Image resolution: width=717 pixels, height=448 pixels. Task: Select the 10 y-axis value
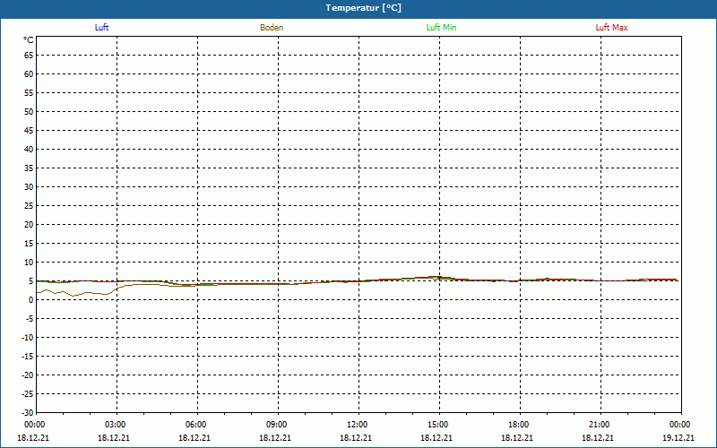pyautogui.click(x=29, y=262)
